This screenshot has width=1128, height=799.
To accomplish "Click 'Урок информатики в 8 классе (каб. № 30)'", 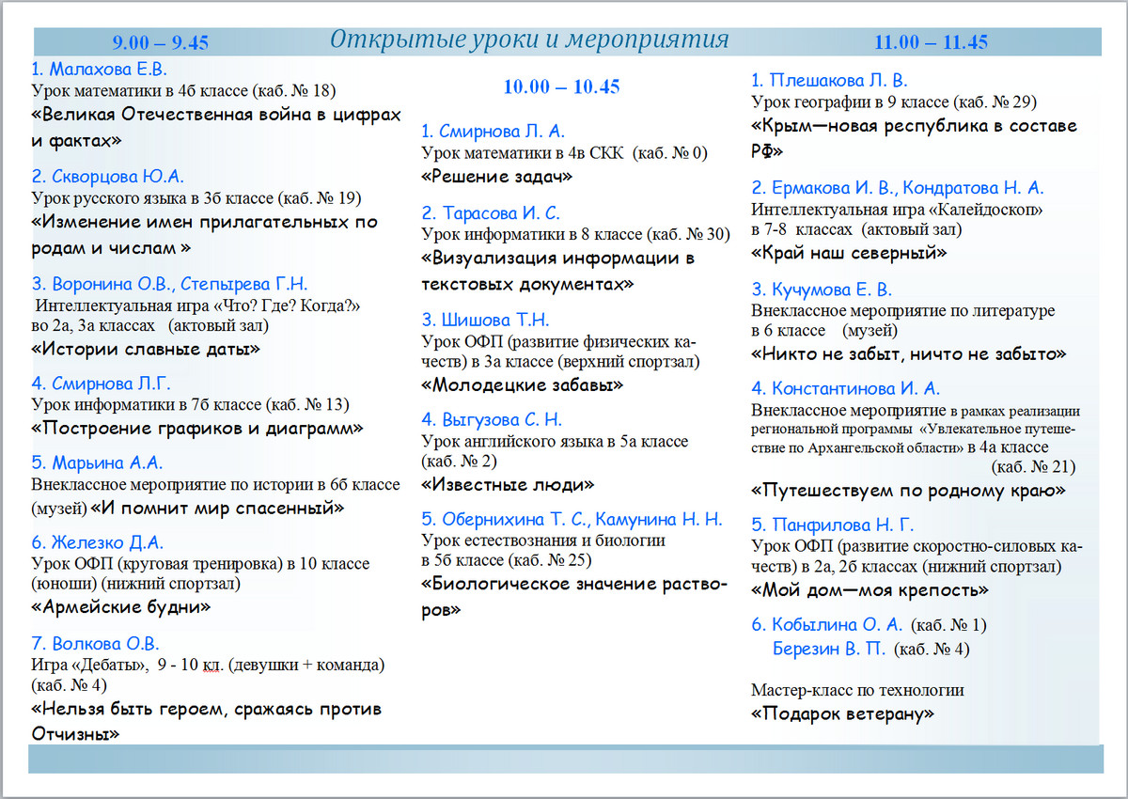I will pos(575,234).
